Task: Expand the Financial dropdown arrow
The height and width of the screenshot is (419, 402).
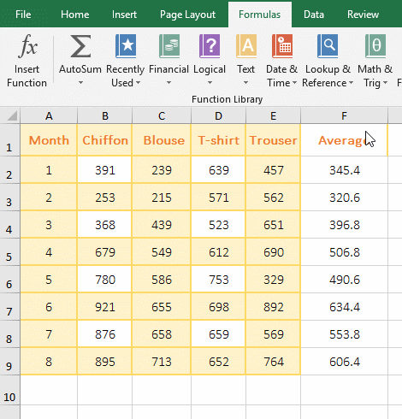Action: [x=168, y=83]
